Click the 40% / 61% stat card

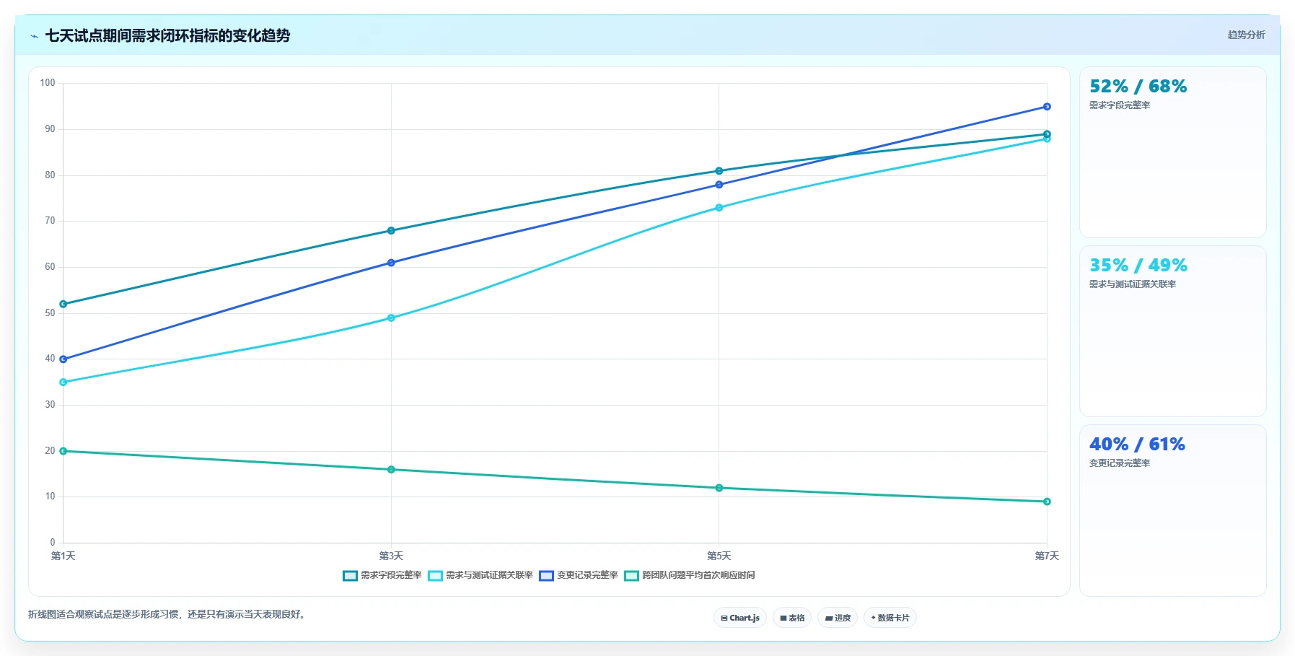pos(1173,510)
